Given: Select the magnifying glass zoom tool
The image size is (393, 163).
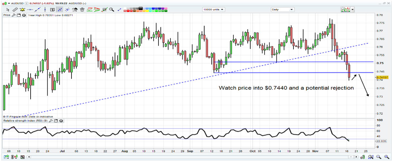Looking at the screenshot, I should pyautogui.click(x=111, y=10).
